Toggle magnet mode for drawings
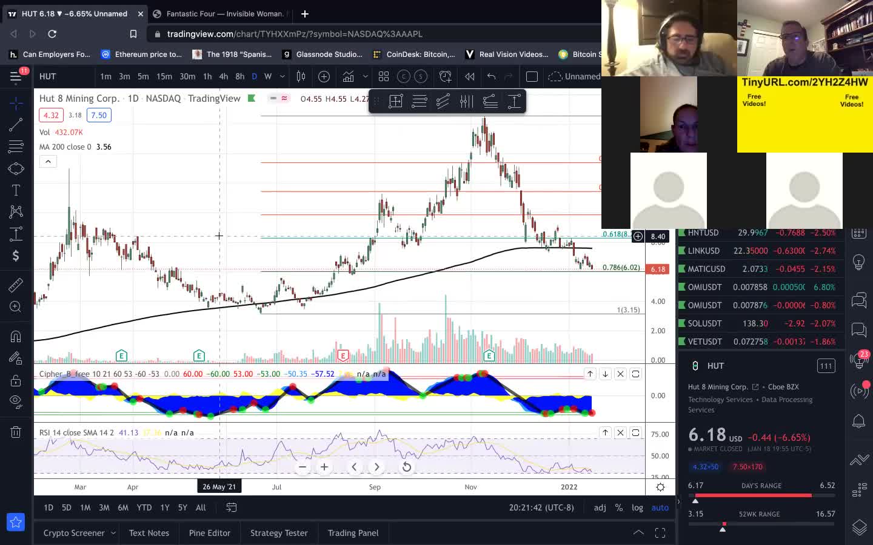 (16, 336)
